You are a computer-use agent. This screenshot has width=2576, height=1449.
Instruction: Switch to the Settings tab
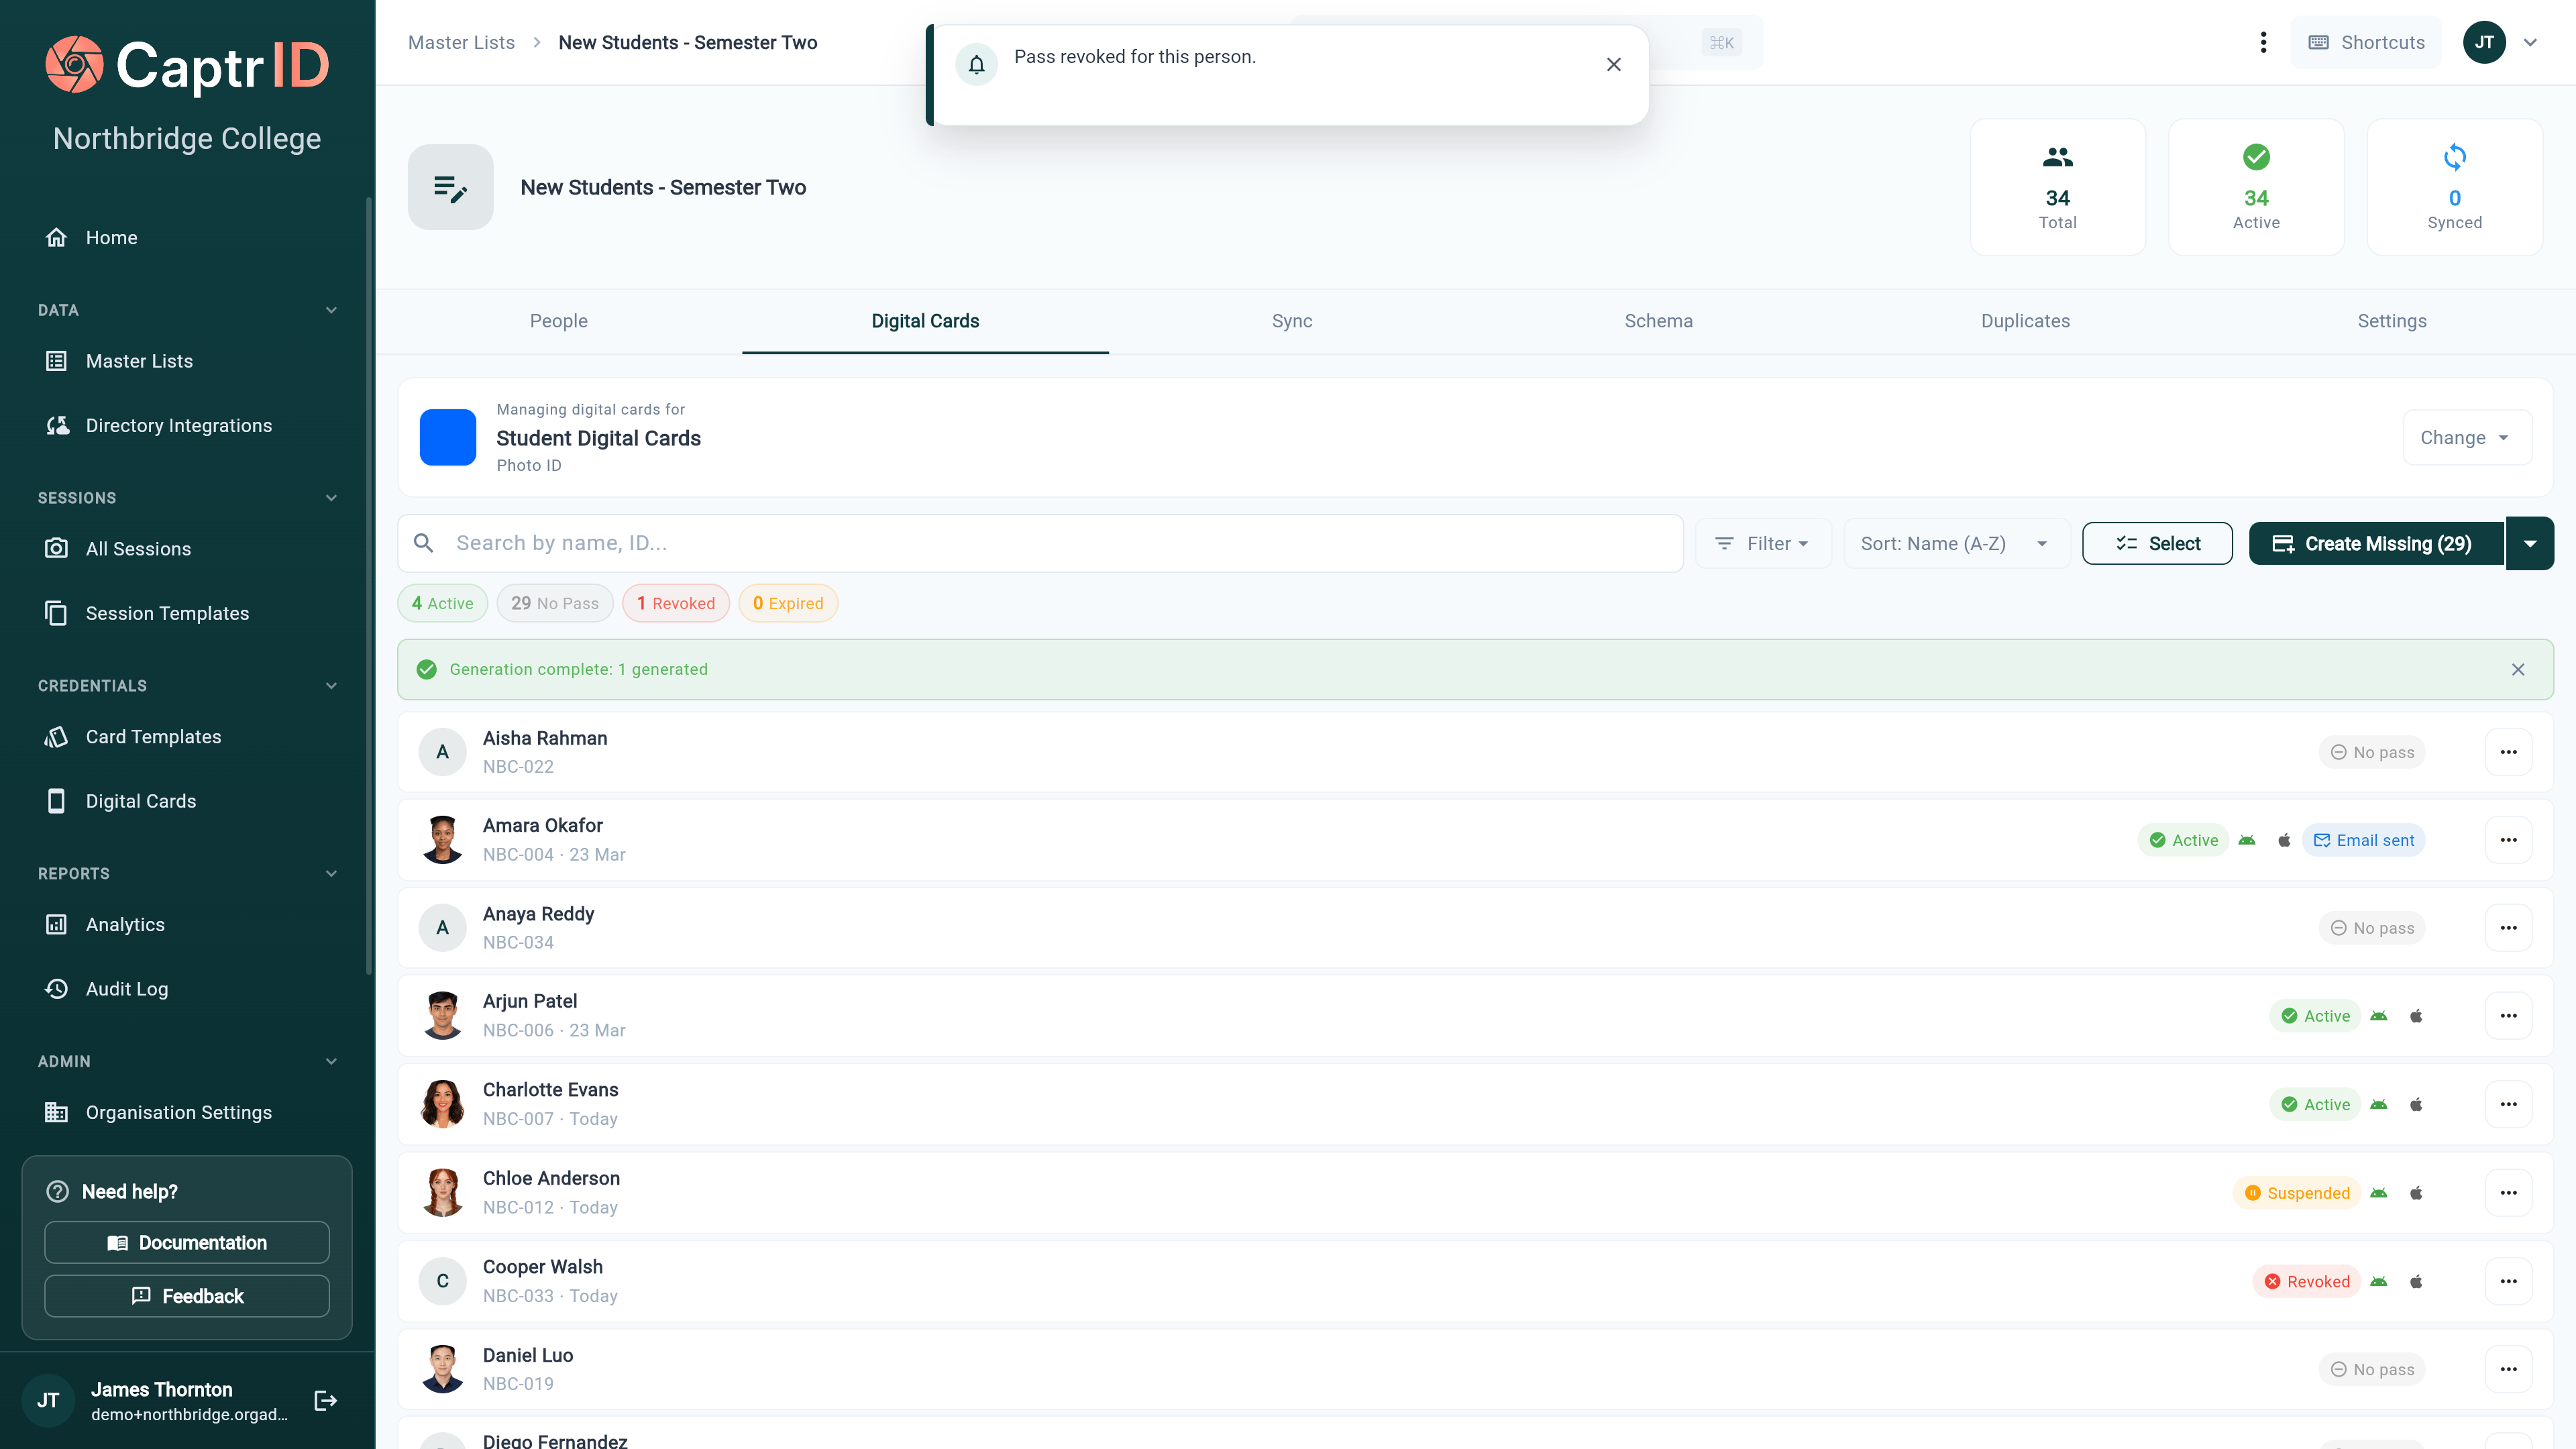[x=2392, y=321]
